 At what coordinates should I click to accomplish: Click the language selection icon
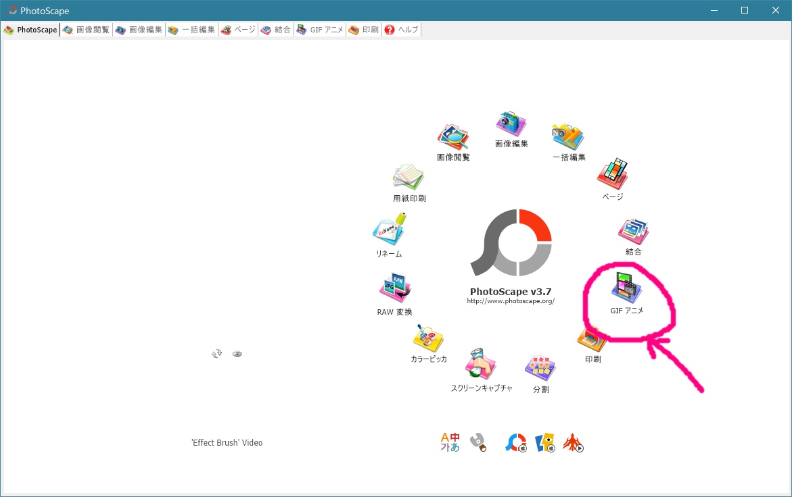[x=450, y=442]
